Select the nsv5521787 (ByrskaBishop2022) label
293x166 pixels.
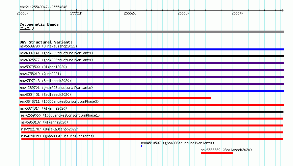point(50,129)
